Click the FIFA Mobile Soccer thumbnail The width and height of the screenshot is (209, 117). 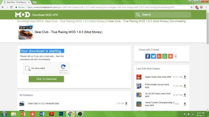139,86
